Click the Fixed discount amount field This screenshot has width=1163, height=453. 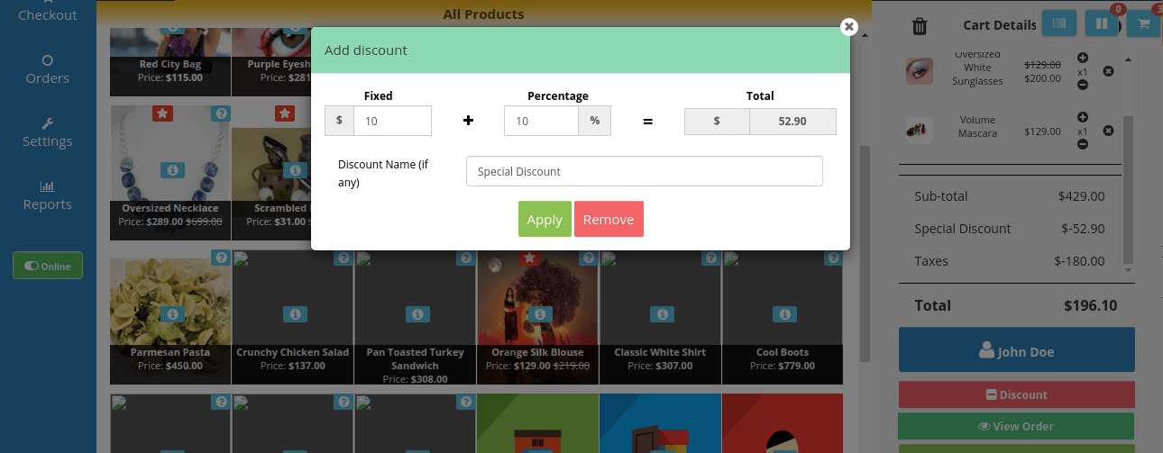(392, 121)
